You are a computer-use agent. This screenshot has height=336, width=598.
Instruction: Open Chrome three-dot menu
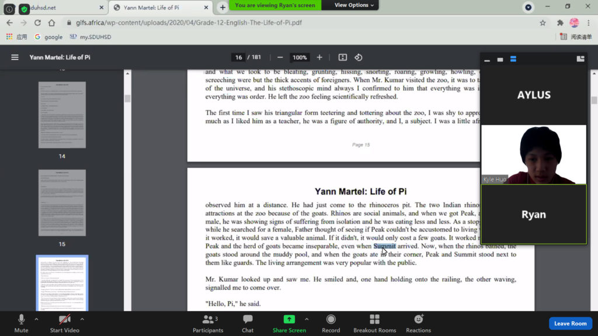(589, 23)
